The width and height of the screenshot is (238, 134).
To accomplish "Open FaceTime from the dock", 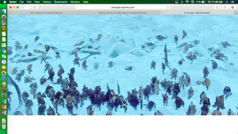I will click(x=4, y=56).
